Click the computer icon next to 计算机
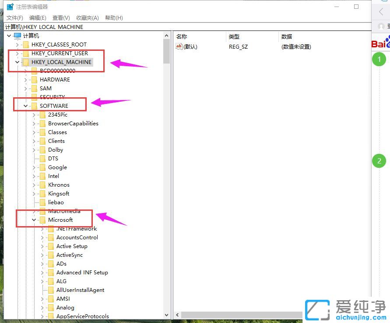Viewport: 390px width, 323px height. click(16, 35)
